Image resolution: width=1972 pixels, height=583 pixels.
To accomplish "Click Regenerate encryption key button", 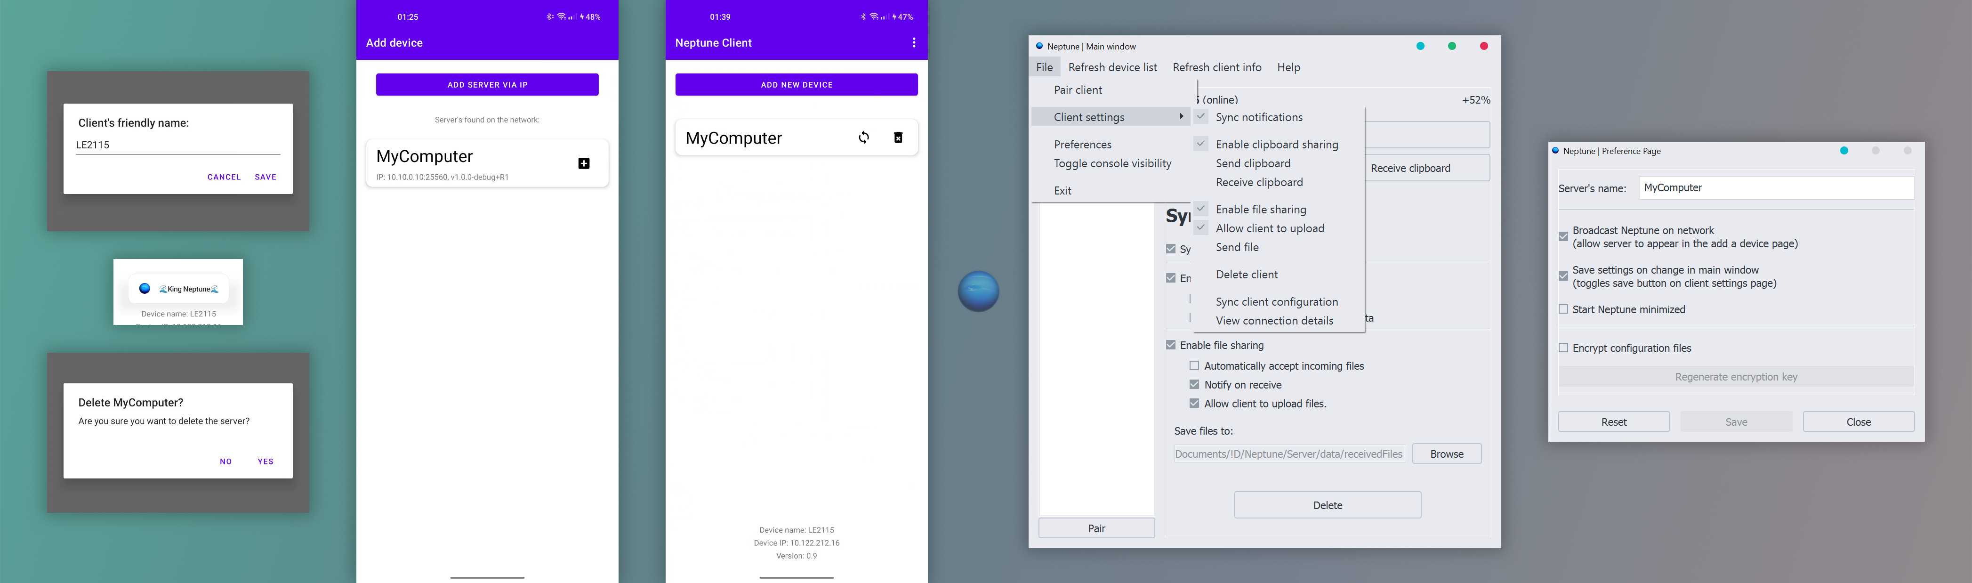I will pyautogui.click(x=1736, y=377).
